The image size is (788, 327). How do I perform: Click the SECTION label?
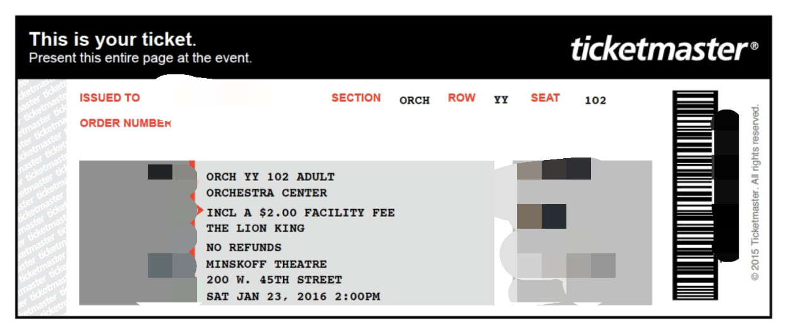[356, 98]
